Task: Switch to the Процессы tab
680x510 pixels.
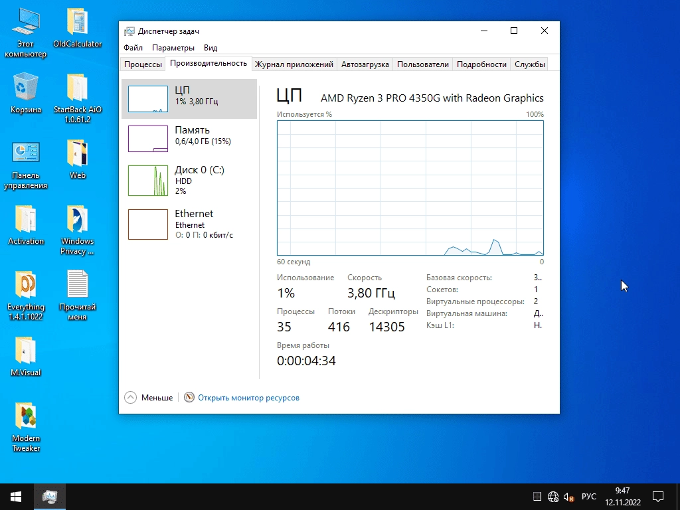Action: (143, 64)
